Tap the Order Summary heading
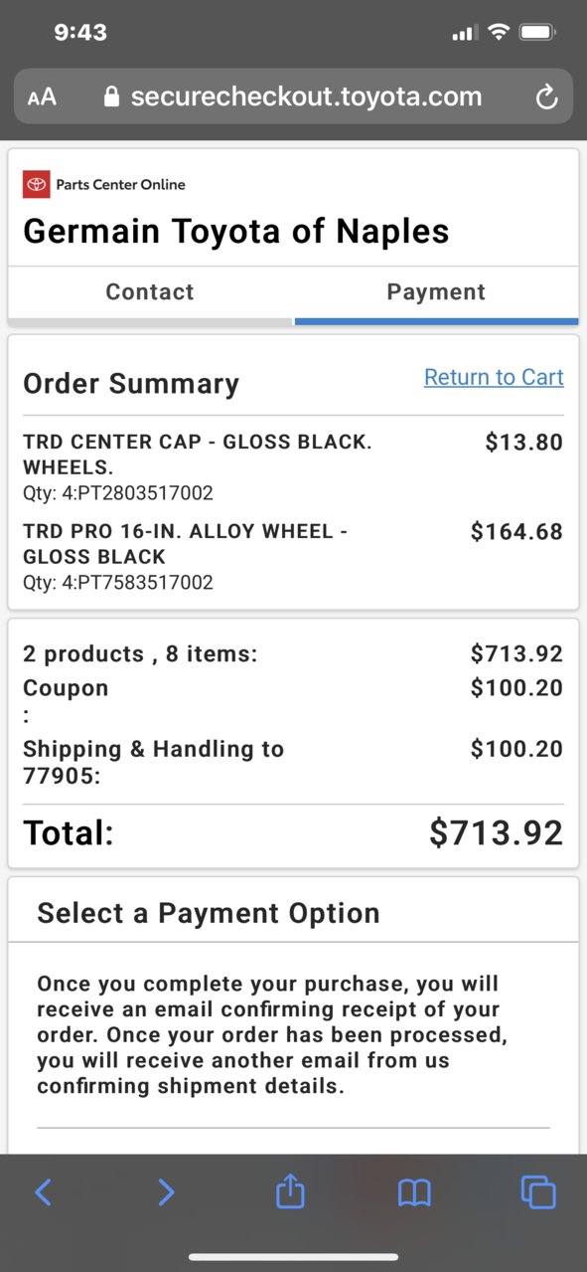Viewport: 587px width, 1272px height. (131, 384)
